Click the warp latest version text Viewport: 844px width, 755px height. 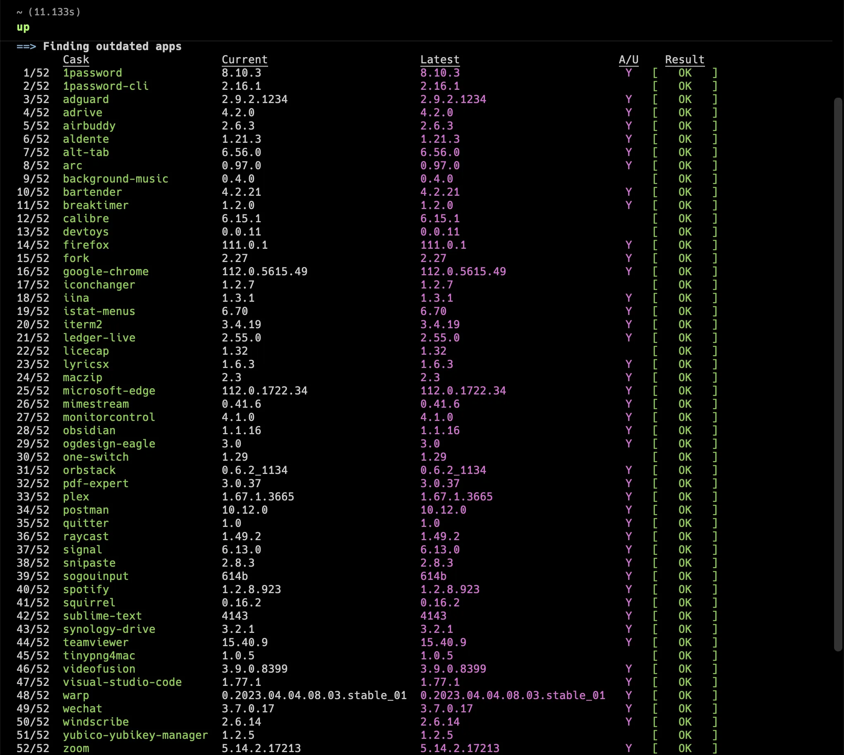[x=513, y=695]
